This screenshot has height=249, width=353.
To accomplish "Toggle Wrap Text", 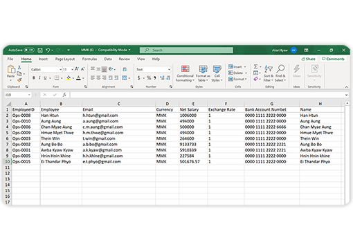I will [x=125, y=69].
